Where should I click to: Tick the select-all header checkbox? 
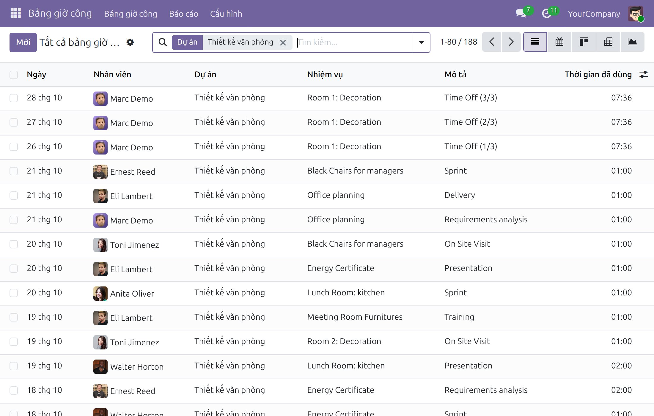click(14, 75)
